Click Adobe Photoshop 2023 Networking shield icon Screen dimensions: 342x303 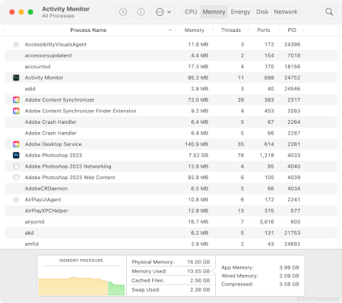[x=16, y=166]
